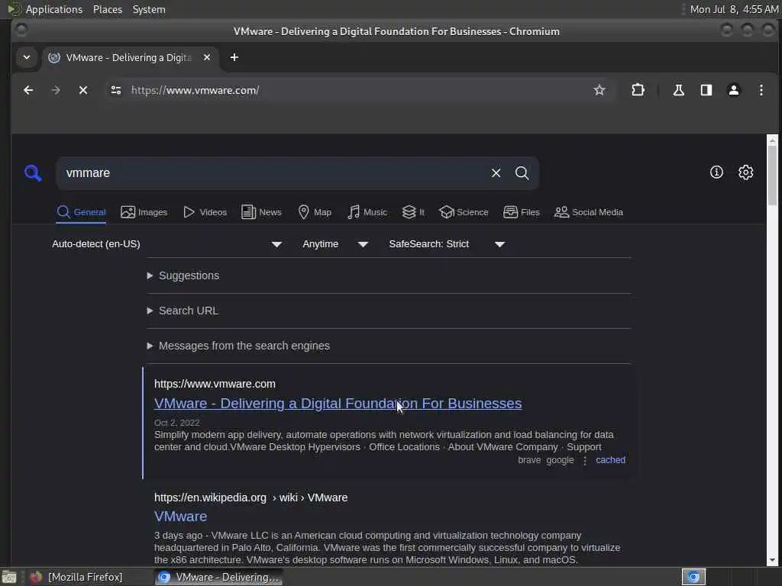The image size is (782, 586).
Task: Click the en.wikipedia.org wiki VMware URL
Action: pyautogui.click(x=250, y=497)
